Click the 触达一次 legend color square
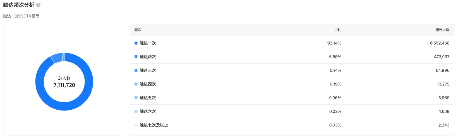 pos(136,43)
